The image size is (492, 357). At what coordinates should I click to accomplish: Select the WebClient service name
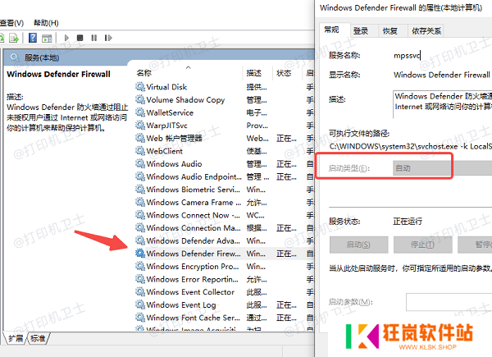click(x=165, y=151)
